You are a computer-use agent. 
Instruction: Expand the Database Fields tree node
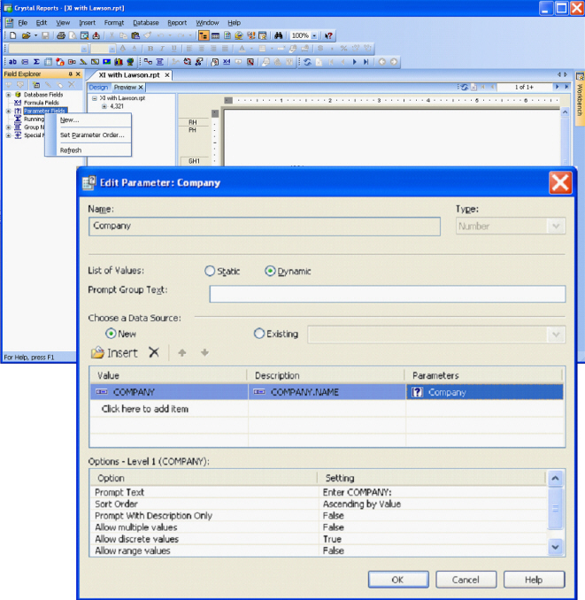point(9,95)
